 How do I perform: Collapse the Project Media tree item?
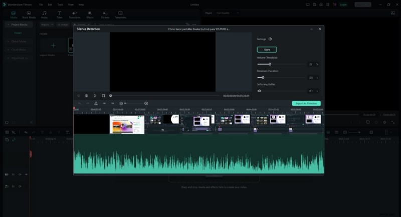click(8, 25)
